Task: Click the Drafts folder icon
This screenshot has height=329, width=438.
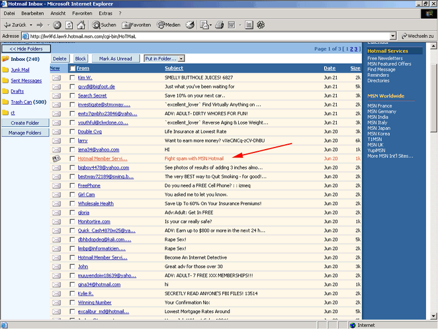Action: (5, 91)
